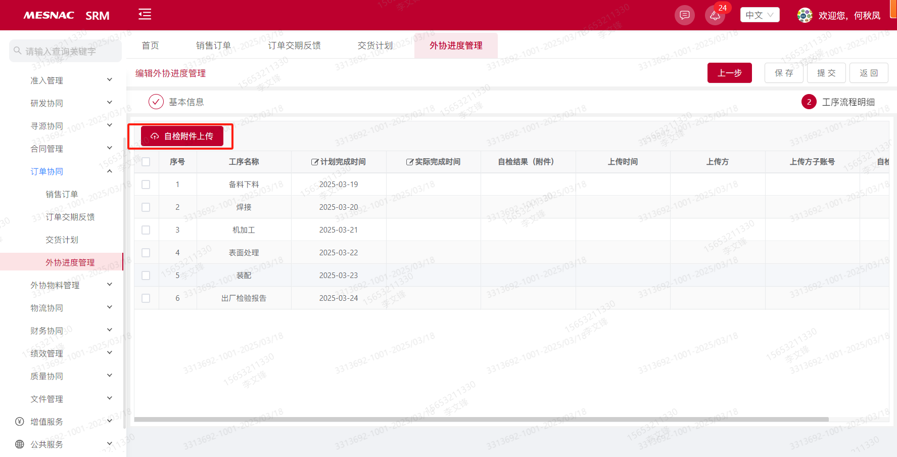Check the row for 焊接
Image resolution: width=897 pixels, height=457 pixels.
pos(146,207)
